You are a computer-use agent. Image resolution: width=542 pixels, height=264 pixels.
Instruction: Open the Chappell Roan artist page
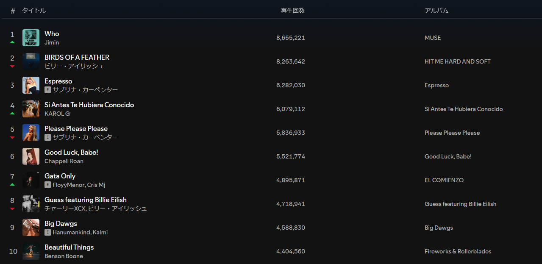click(64, 161)
